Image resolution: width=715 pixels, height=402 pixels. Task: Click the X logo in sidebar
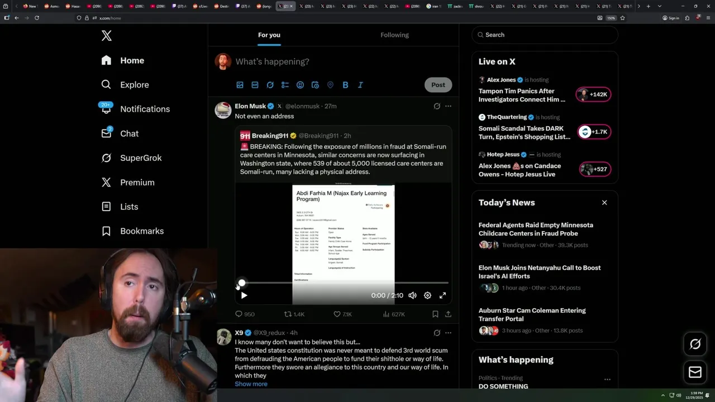click(x=107, y=36)
